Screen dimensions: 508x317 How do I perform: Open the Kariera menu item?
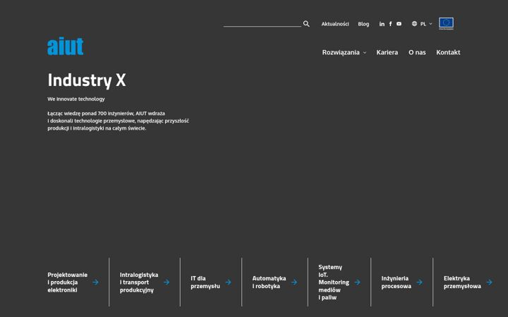387,52
